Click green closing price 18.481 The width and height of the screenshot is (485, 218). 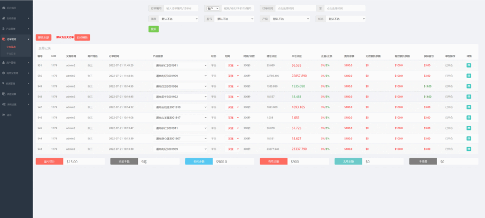pyautogui.click(x=296, y=96)
